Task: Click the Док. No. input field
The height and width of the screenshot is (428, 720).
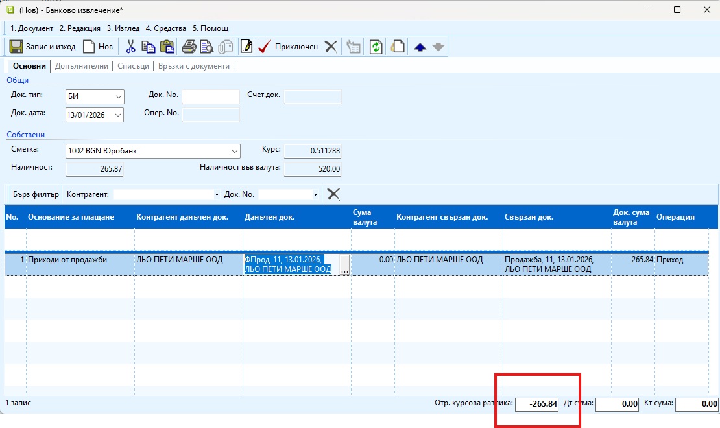Action: point(210,97)
